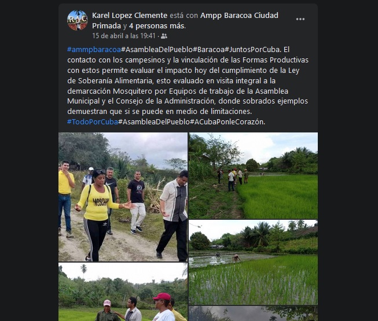Viewport: 378px width, 321px height.
Task: Open photo of men with red caps
Action: pos(123,292)
